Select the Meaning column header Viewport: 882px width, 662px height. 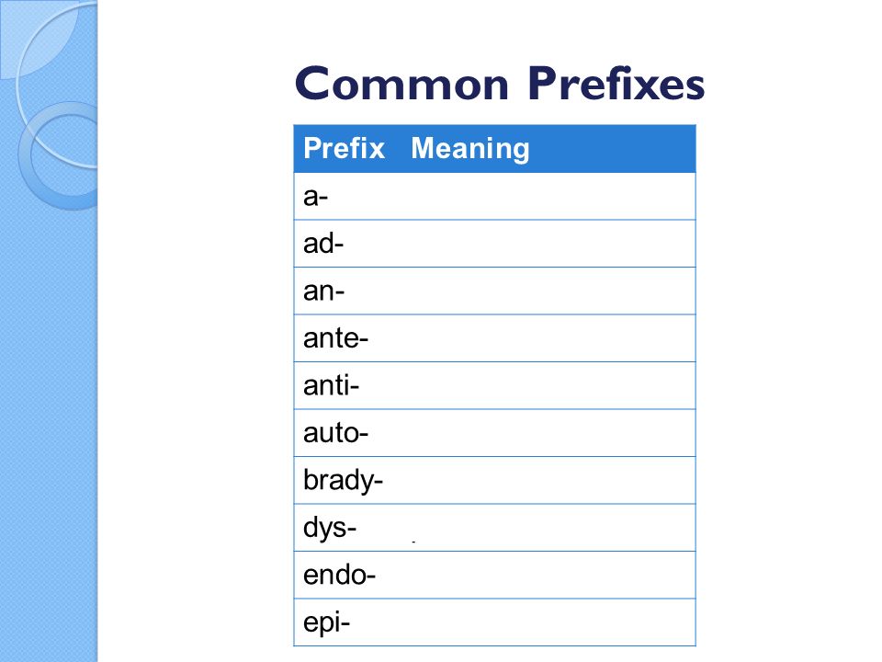[x=470, y=149]
